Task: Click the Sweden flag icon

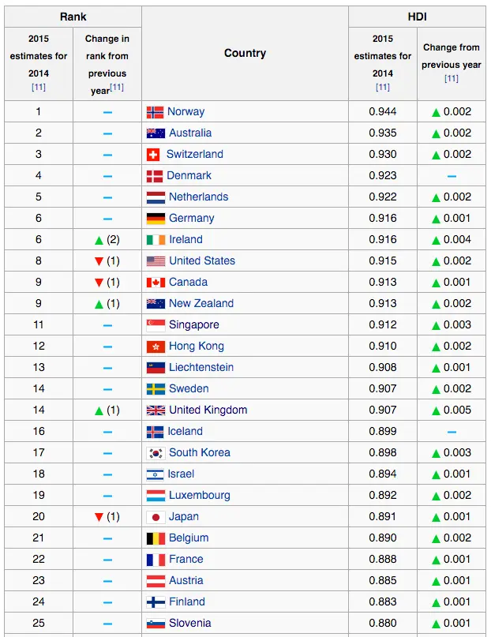Action: point(156,389)
